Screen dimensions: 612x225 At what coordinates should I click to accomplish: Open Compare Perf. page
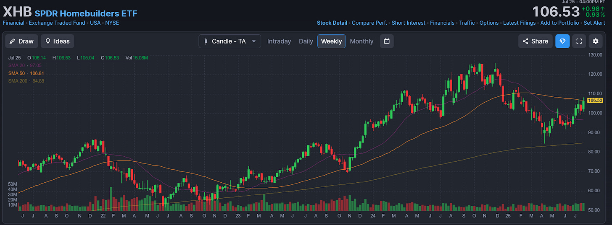369,23
